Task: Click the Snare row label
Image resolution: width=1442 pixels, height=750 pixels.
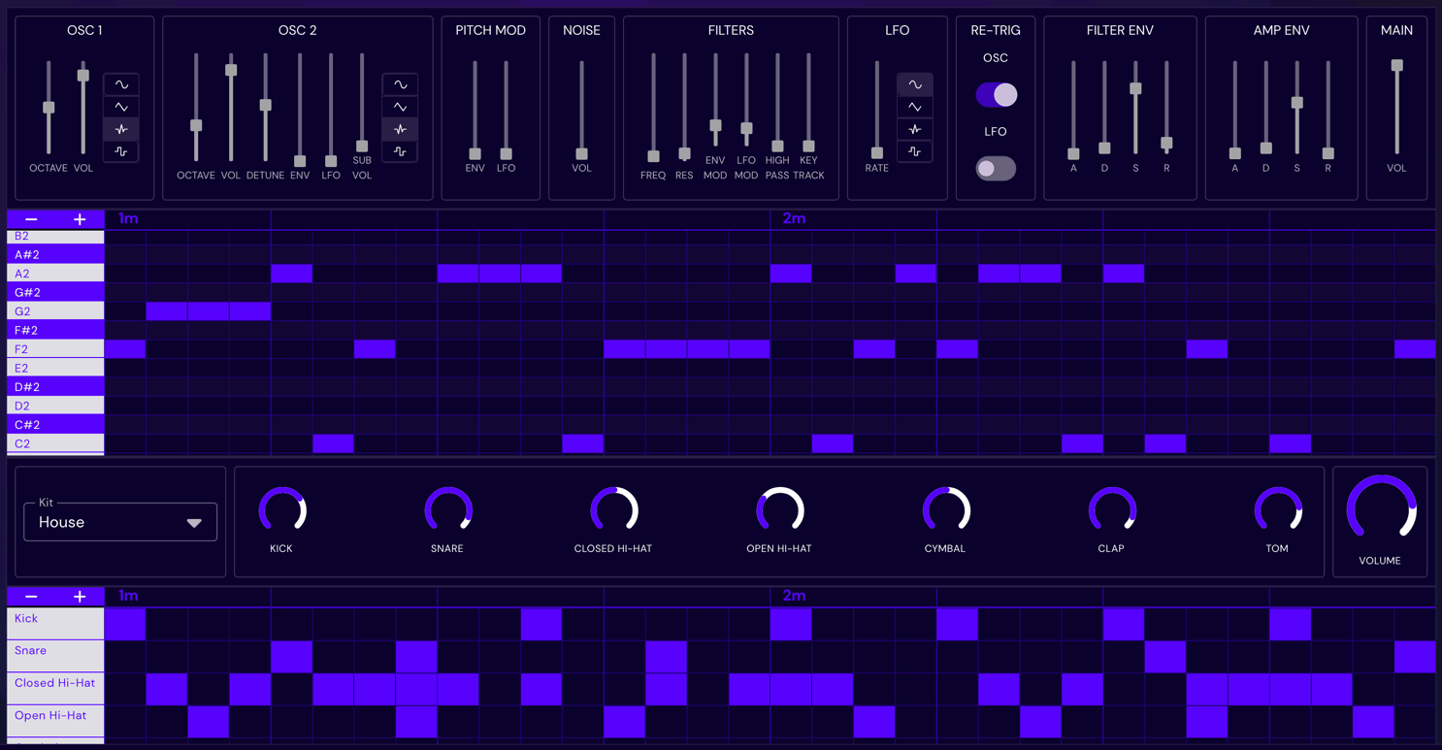Action: pos(55,657)
